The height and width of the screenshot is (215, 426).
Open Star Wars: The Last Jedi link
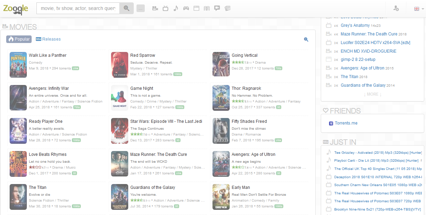click(x=166, y=121)
